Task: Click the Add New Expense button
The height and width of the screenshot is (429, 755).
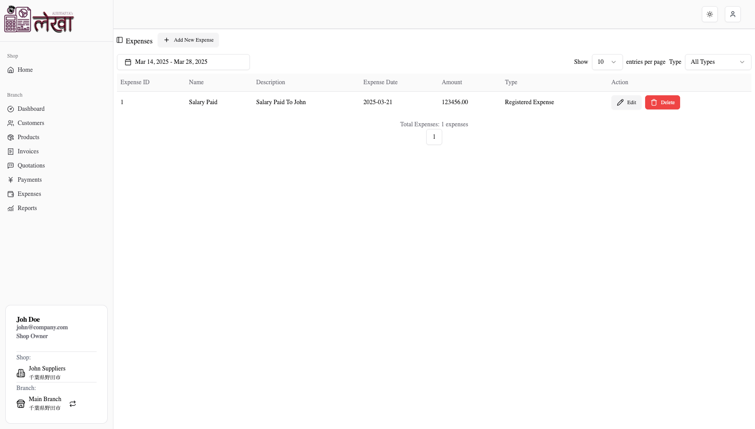Action: (x=188, y=40)
